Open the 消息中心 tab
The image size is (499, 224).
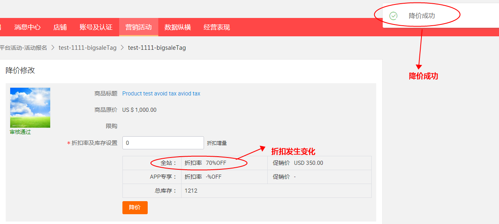(x=27, y=27)
